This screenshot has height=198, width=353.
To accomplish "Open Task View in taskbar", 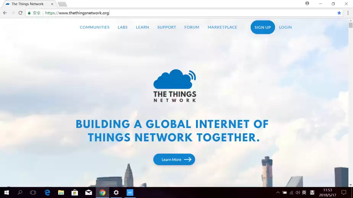I will 33,193.
